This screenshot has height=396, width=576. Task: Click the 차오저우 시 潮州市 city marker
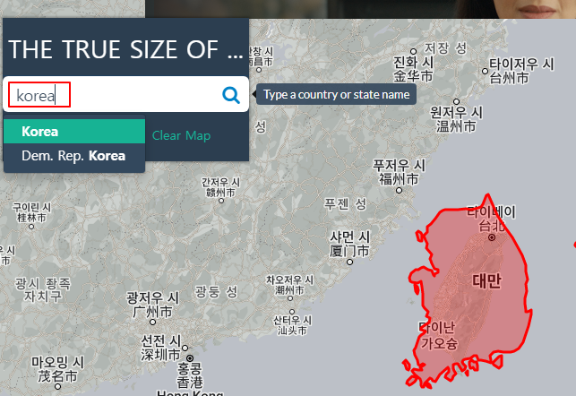pos(290,298)
